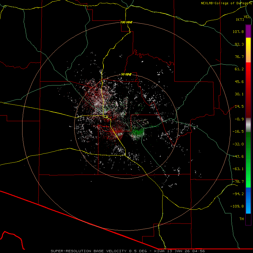This screenshot has height=253, width=253.
Task: Click the VEL legend title
Action: 247,17
